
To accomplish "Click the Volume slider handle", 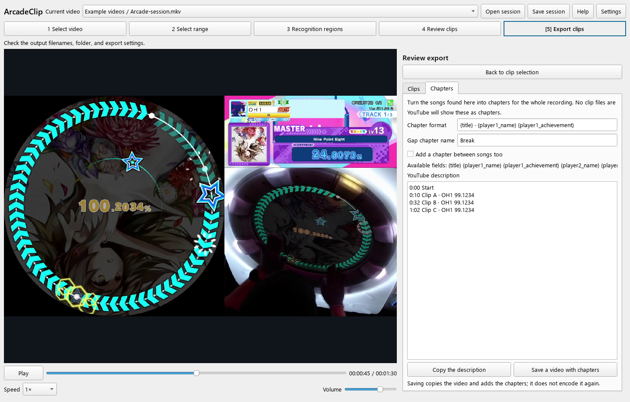I will pos(380,389).
